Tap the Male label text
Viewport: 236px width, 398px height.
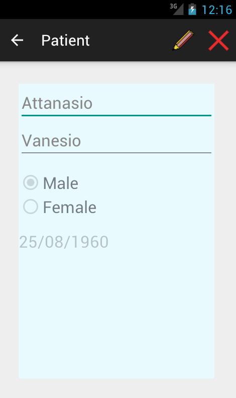[x=61, y=183]
